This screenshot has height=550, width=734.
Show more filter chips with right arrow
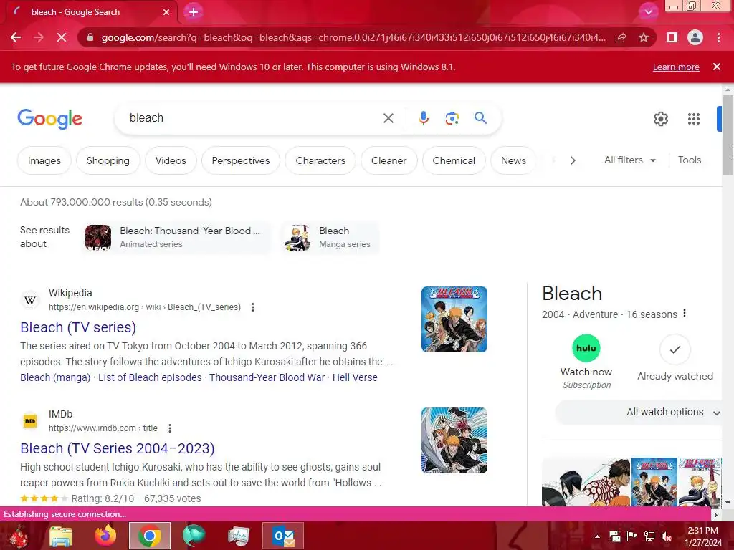573,160
